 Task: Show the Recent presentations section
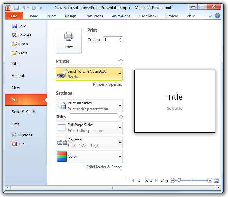coord(18,76)
